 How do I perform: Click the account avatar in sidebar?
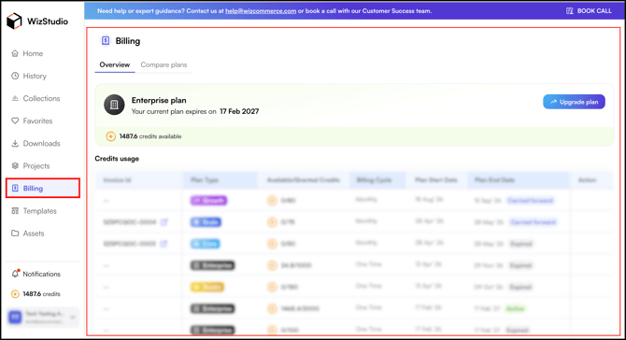(x=15, y=318)
